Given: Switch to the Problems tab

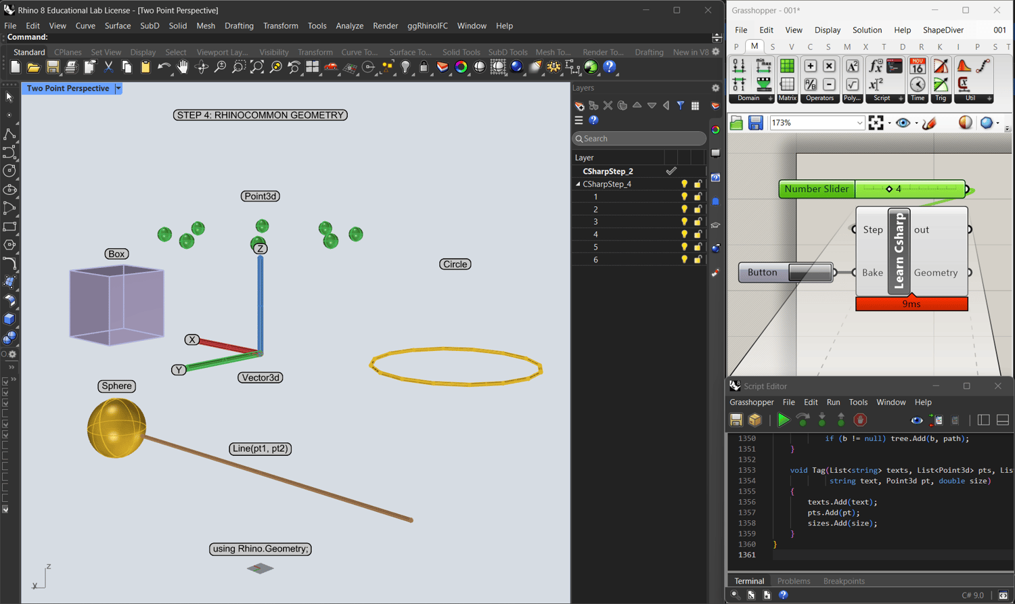Looking at the screenshot, I should coord(793,581).
